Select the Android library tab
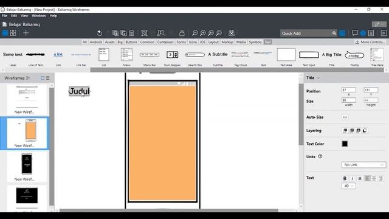 96,42
